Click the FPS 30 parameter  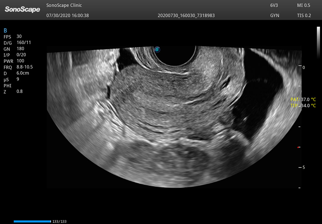click(13, 37)
